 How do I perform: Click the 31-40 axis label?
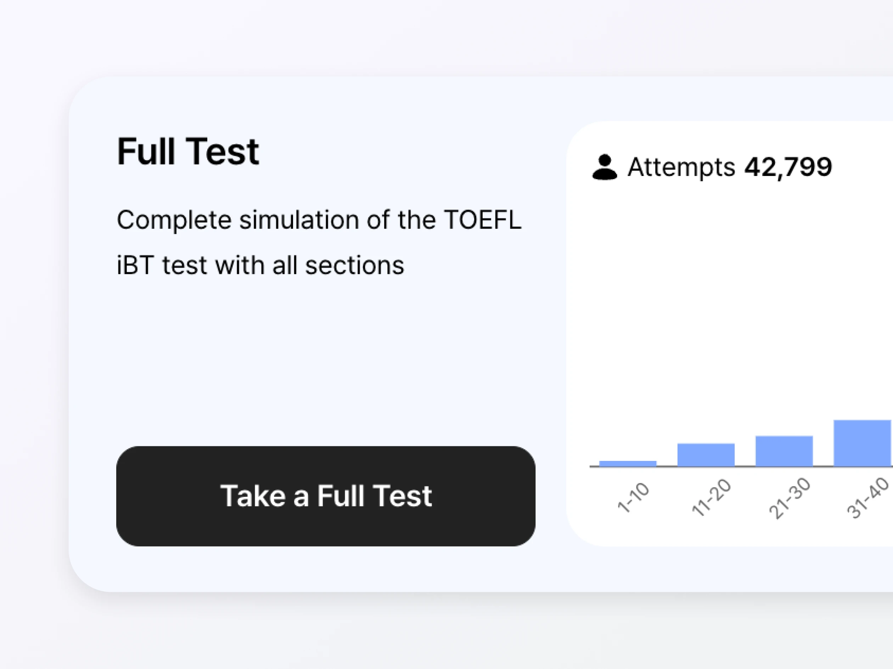(x=867, y=498)
